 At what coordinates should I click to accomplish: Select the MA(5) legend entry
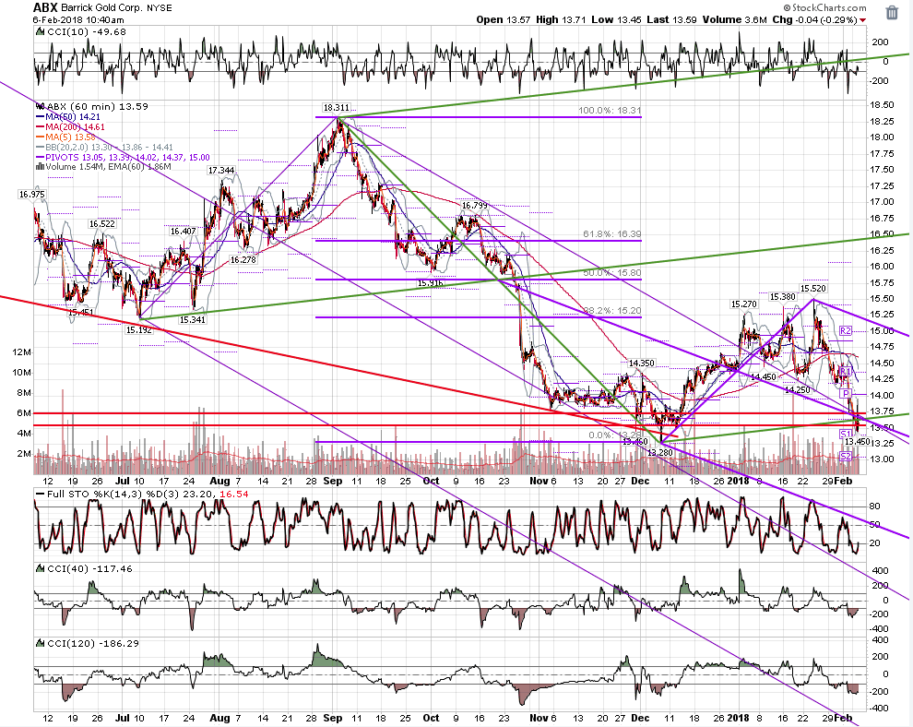tap(65, 137)
